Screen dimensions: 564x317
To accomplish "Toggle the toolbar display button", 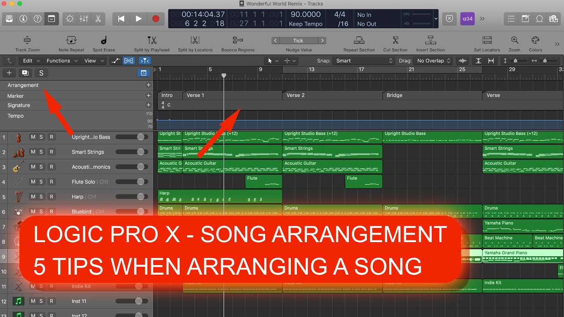I will (52, 19).
